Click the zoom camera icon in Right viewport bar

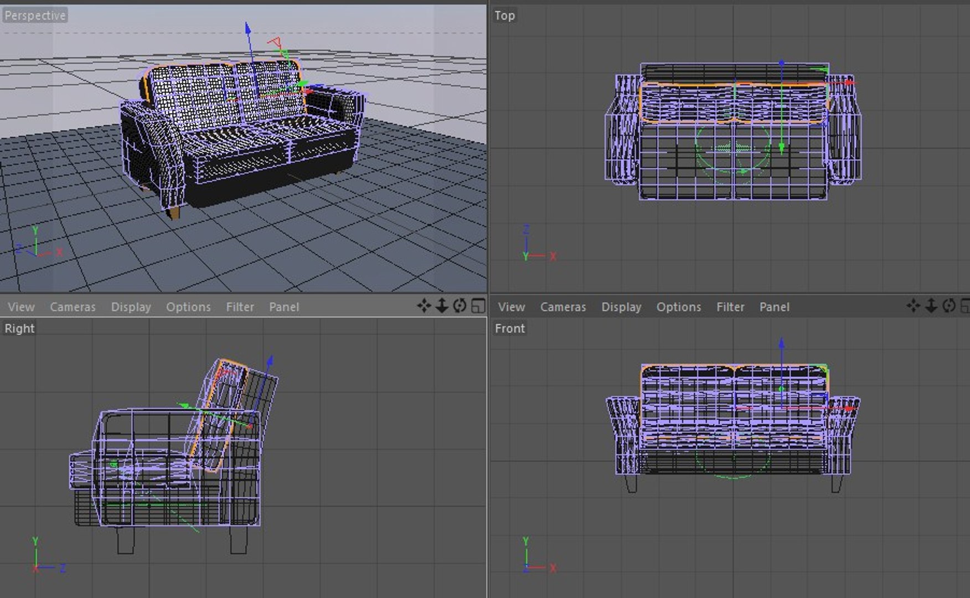[442, 306]
